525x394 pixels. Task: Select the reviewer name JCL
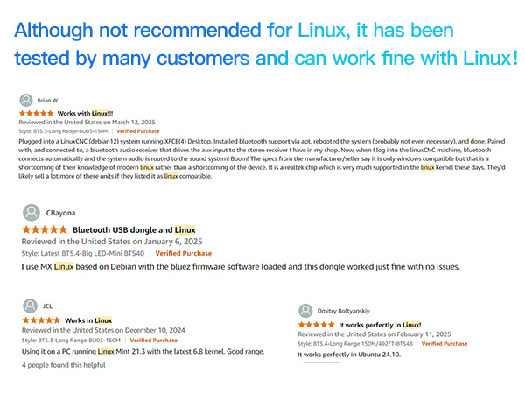(x=48, y=306)
